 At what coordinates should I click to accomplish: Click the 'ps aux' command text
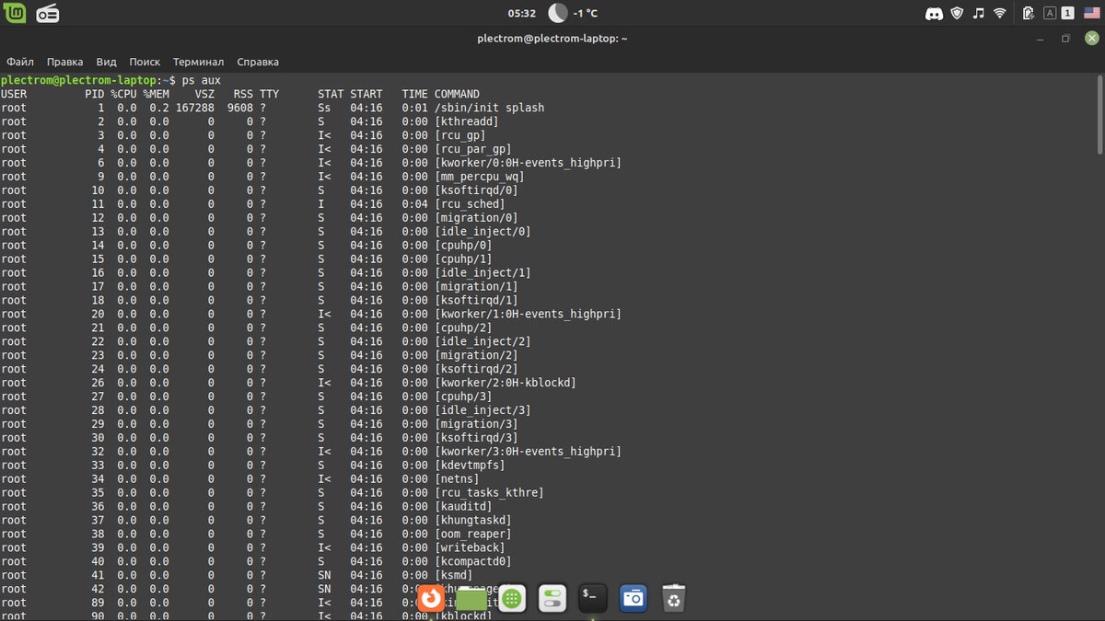(x=202, y=80)
